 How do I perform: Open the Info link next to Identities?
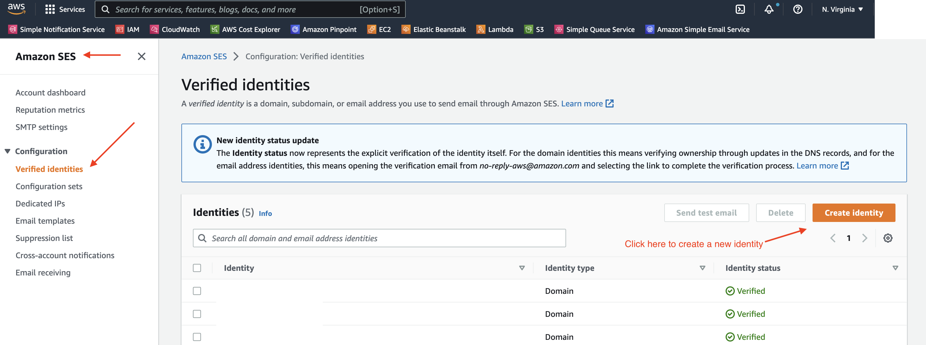point(265,213)
